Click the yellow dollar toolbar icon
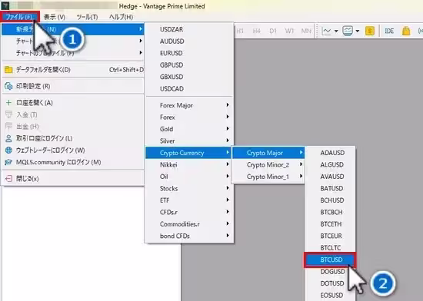 (370, 31)
